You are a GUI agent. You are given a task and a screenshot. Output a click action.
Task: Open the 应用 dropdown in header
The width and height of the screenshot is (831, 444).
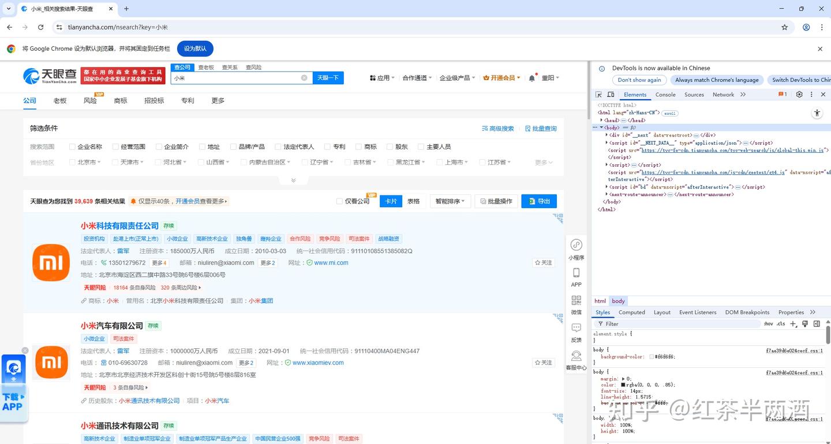[382, 78]
